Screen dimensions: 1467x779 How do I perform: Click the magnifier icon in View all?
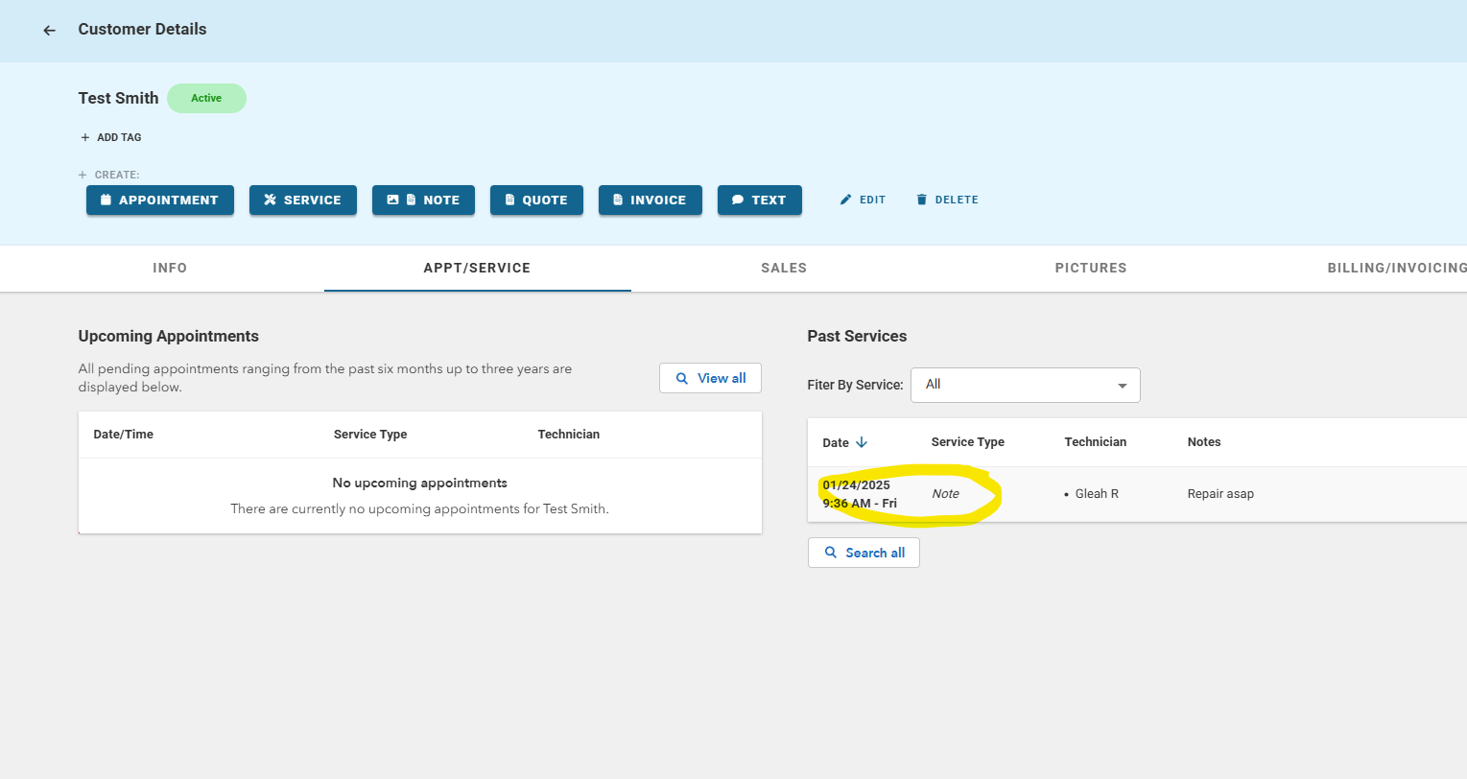coord(682,378)
